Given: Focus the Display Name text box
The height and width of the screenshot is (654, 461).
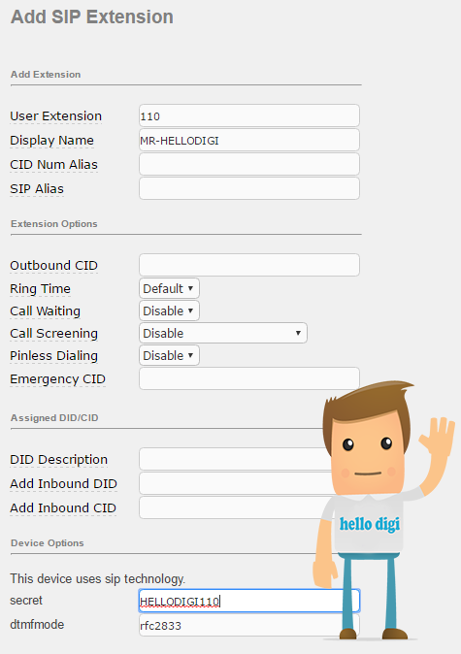Looking at the screenshot, I should pyautogui.click(x=249, y=140).
